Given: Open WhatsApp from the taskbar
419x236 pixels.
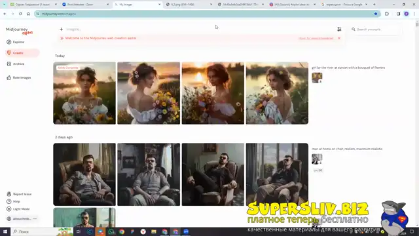Looking at the screenshot, I should pos(111,231).
